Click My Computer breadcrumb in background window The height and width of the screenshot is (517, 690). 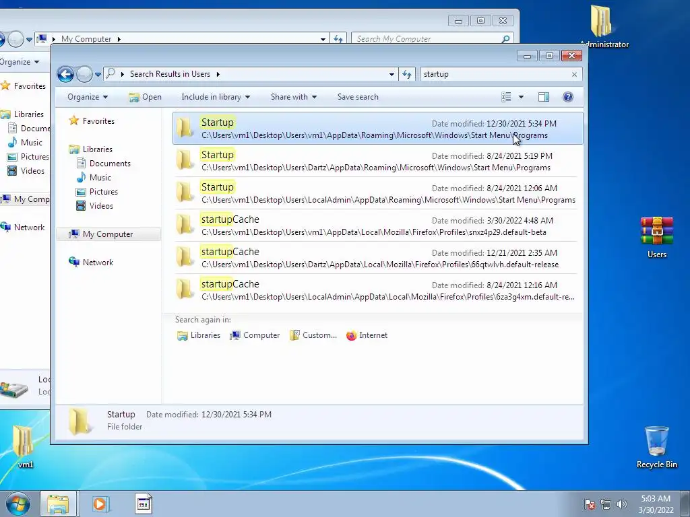[x=86, y=38]
